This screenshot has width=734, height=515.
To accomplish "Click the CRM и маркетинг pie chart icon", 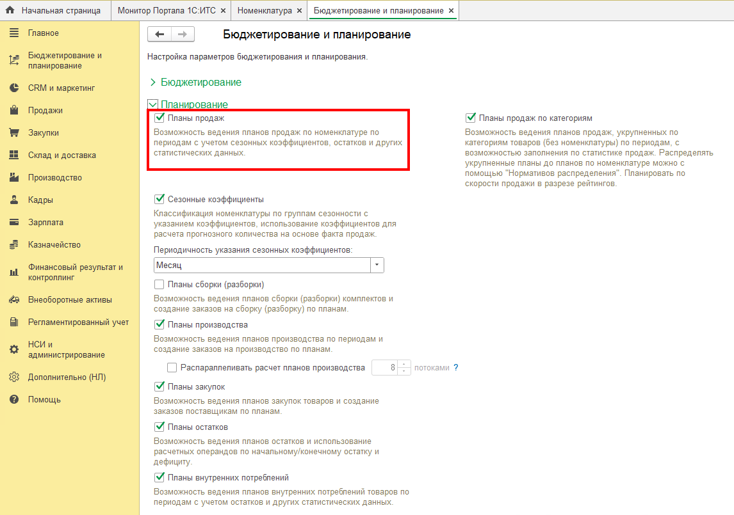I will tap(14, 88).
